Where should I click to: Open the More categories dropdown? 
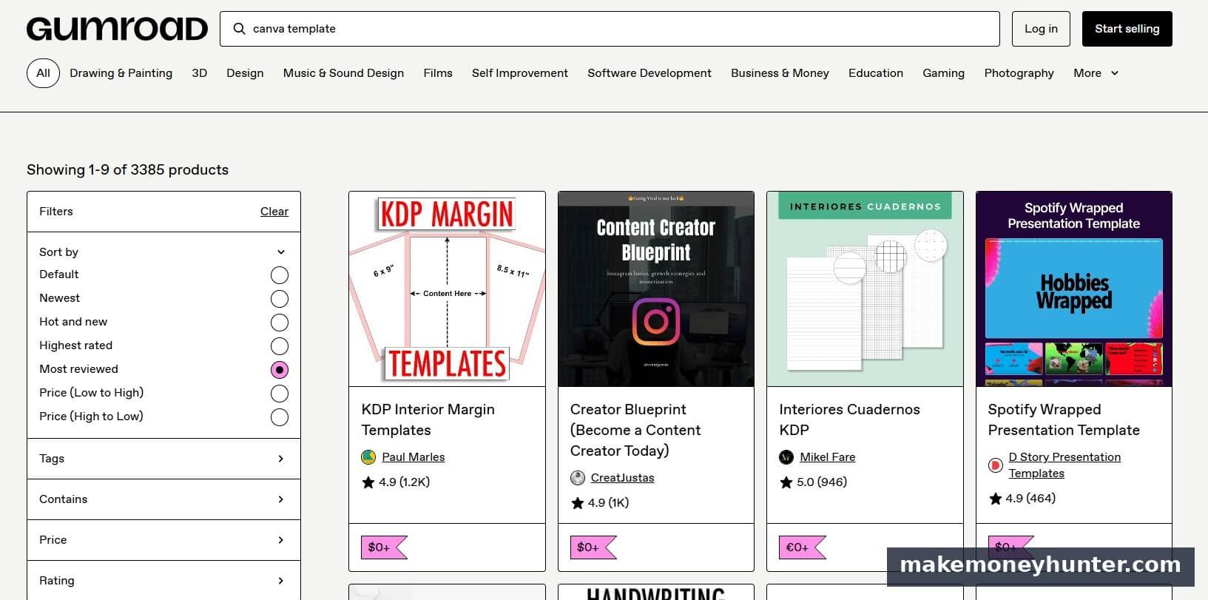[x=1096, y=73]
